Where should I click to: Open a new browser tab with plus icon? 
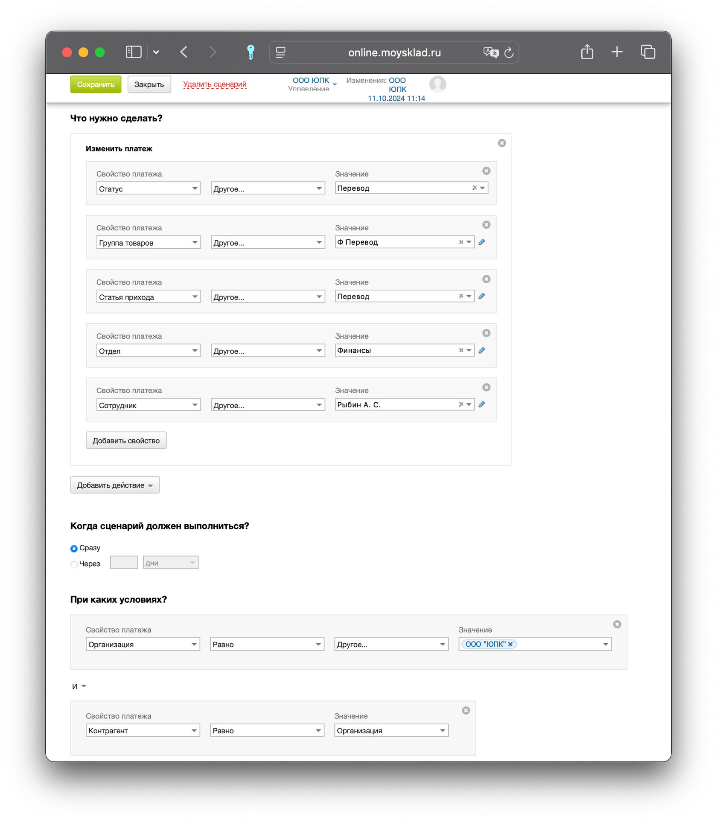coord(617,52)
